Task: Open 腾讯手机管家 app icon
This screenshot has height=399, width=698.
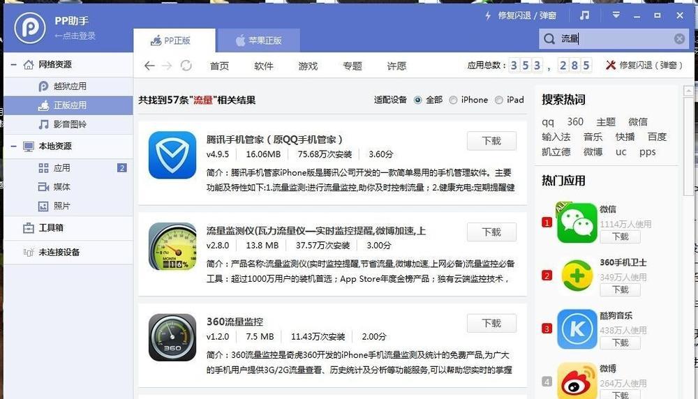Action: click(x=172, y=155)
